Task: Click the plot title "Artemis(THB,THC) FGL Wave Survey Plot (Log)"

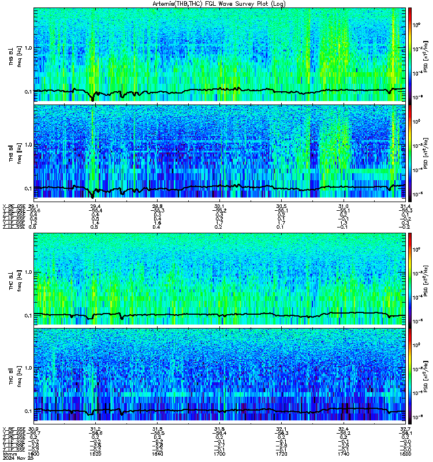Action: tap(219, 4)
